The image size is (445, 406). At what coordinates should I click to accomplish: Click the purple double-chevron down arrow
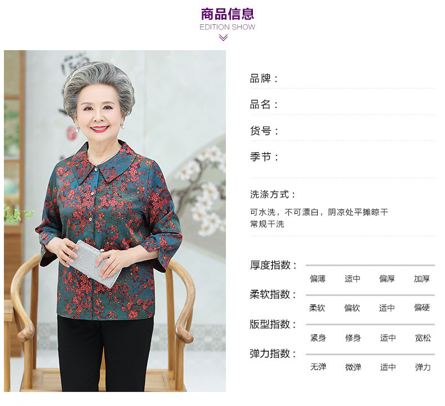click(224, 38)
